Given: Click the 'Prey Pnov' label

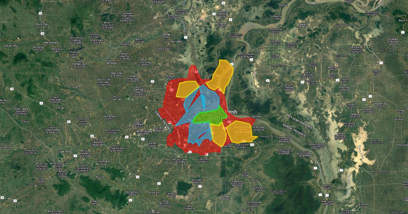Looking at the screenshot, I should [344, 87].
